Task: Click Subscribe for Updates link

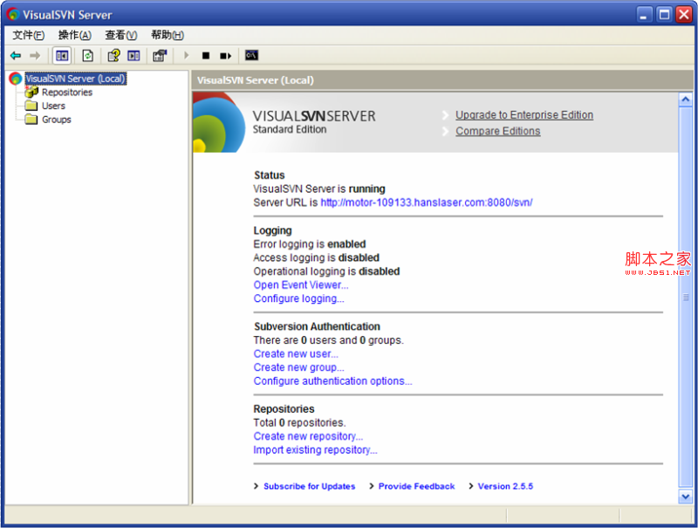Action: [309, 486]
